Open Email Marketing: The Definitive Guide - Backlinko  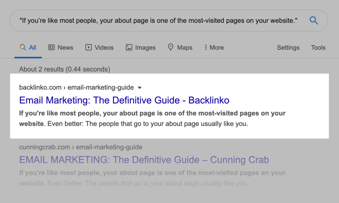(x=124, y=100)
